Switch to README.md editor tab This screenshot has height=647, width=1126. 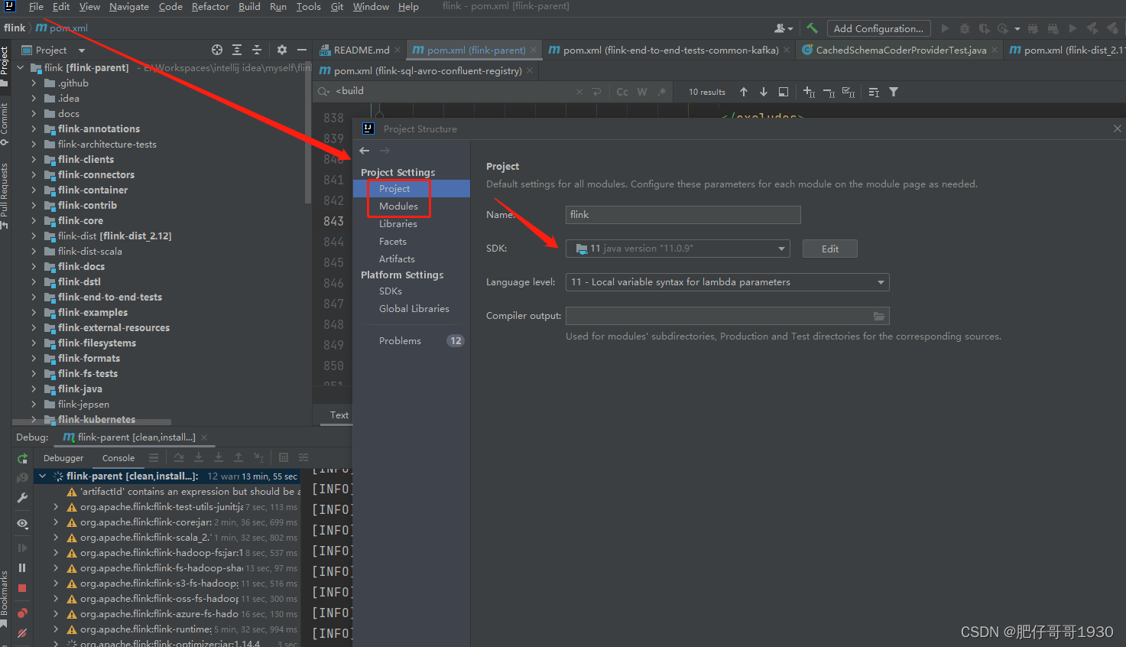tap(362, 50)
